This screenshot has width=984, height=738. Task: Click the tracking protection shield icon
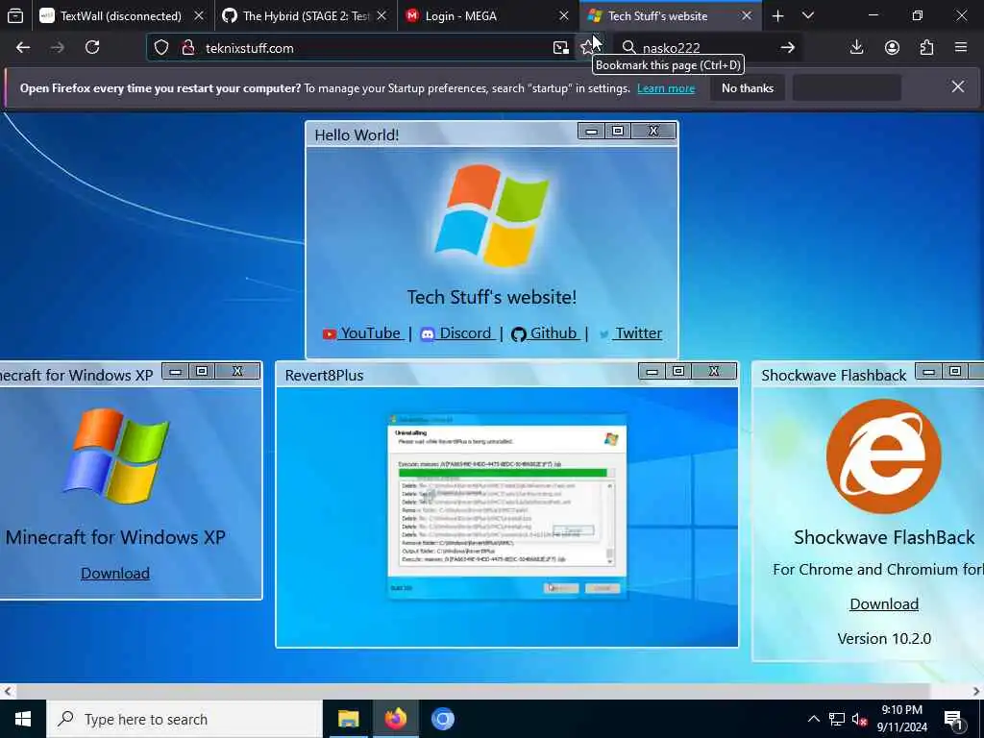point(161,48)
